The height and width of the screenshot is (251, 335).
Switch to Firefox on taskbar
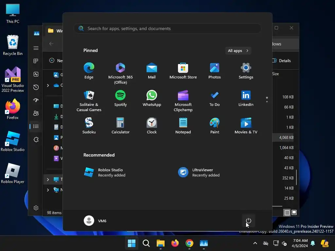(175, 243)
